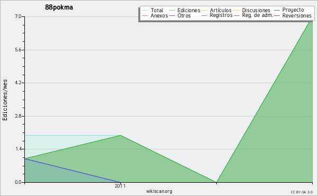The height and width of the screenshot is (196, 318).
Task: Click the Anexos orange line swatch
Action: pos(145,15)
